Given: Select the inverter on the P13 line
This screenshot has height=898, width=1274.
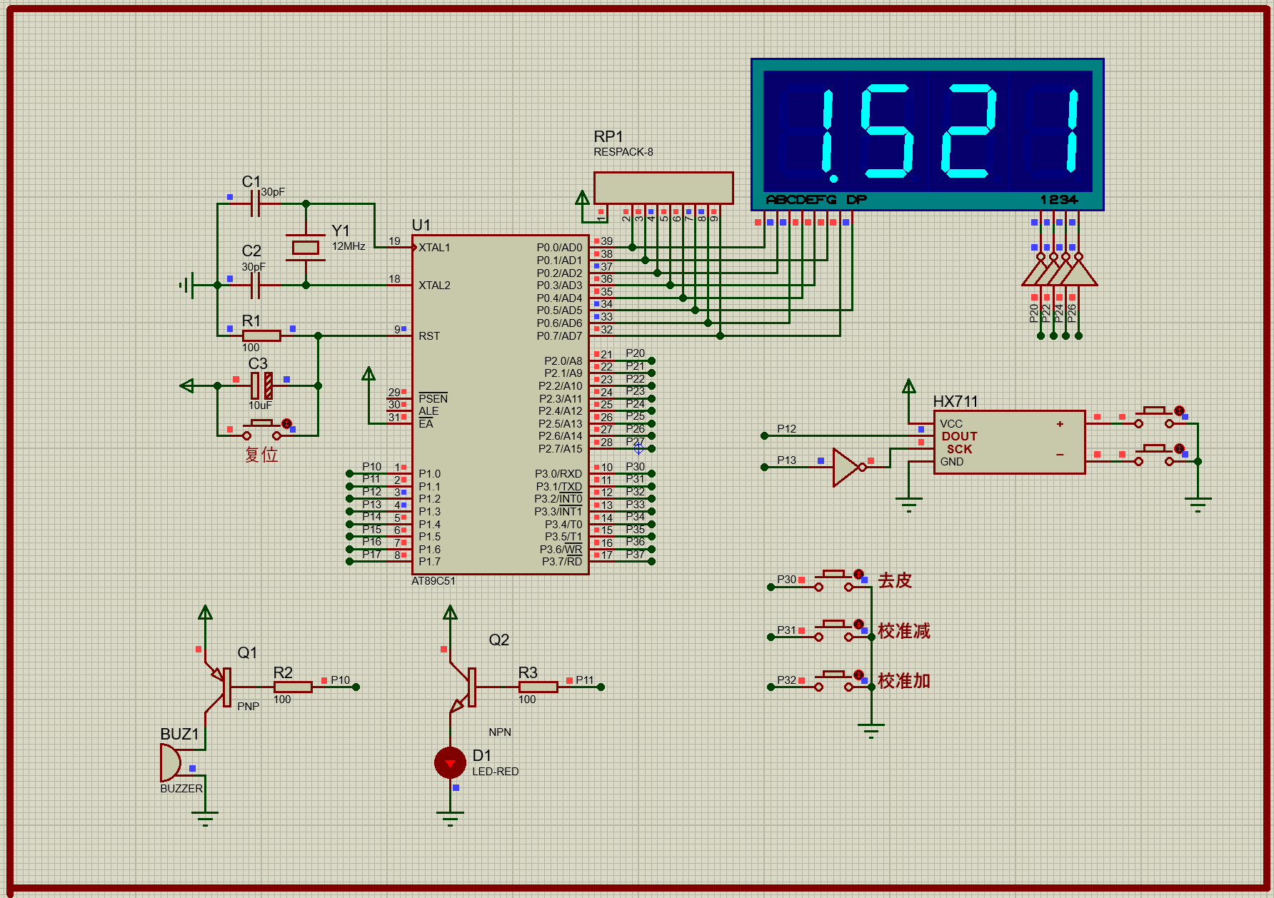Looking at the screenshot, I should point(849,468).
